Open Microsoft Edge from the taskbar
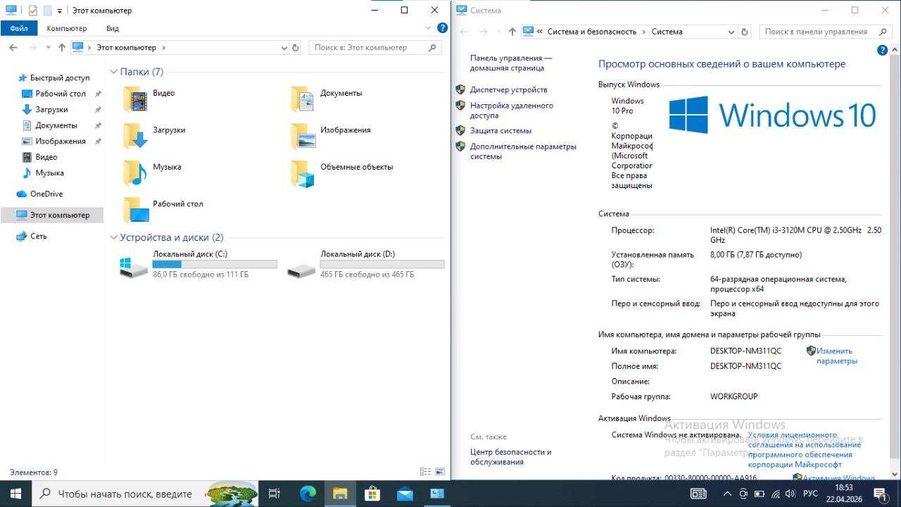The height and width of the screenshot is (507, 901). click(x=308, y=494)
